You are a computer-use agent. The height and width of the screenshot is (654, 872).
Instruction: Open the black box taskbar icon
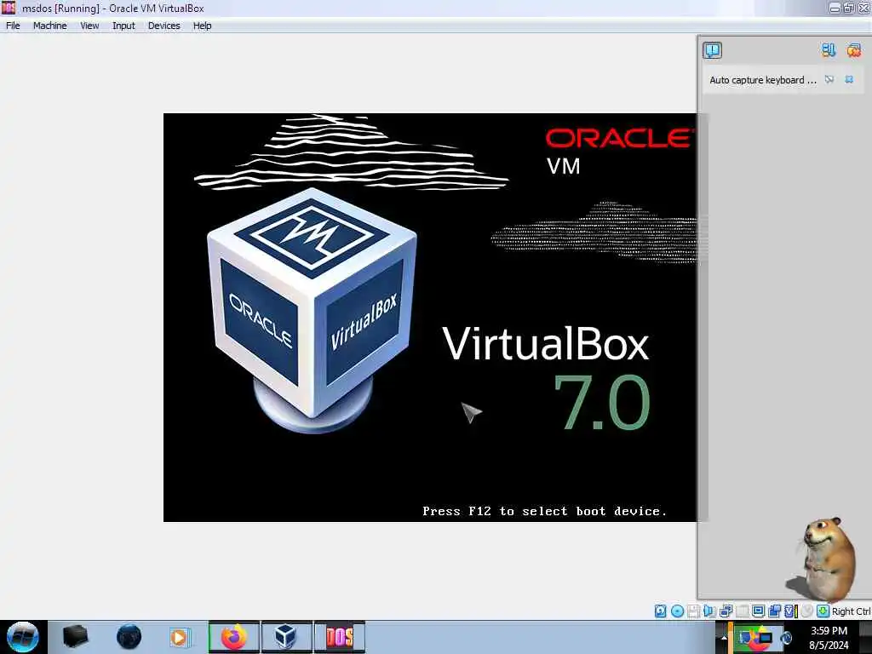(76, 637)
